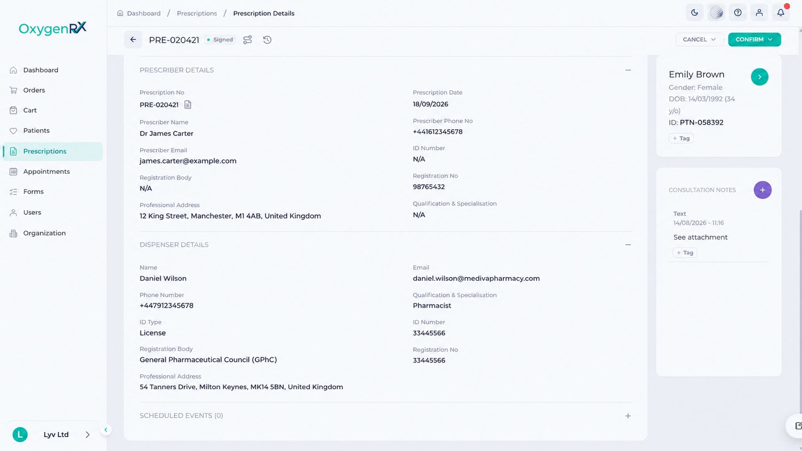Go back with the left arrow button
Image resolution: width=802 pixels, height=451 pixels.
[x=133, y=40]
